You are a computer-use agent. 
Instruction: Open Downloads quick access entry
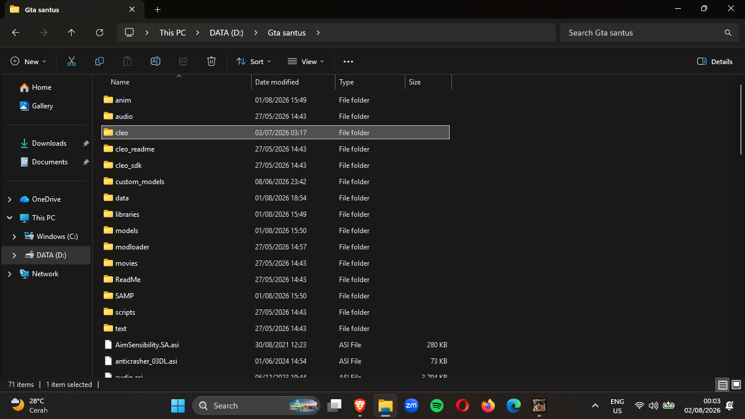(48, 143)
